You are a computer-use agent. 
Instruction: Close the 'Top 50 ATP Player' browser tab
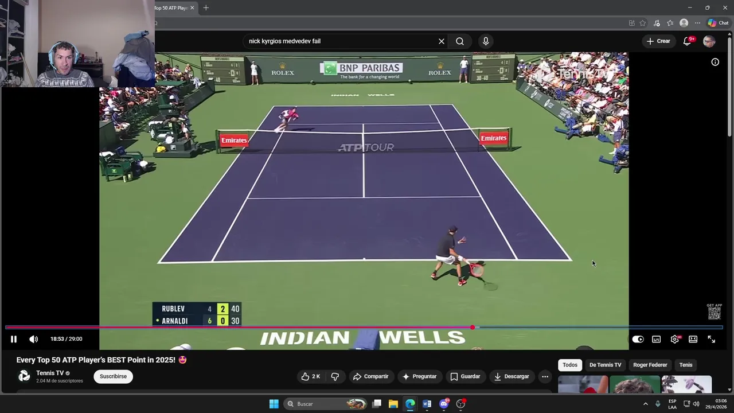192,7
